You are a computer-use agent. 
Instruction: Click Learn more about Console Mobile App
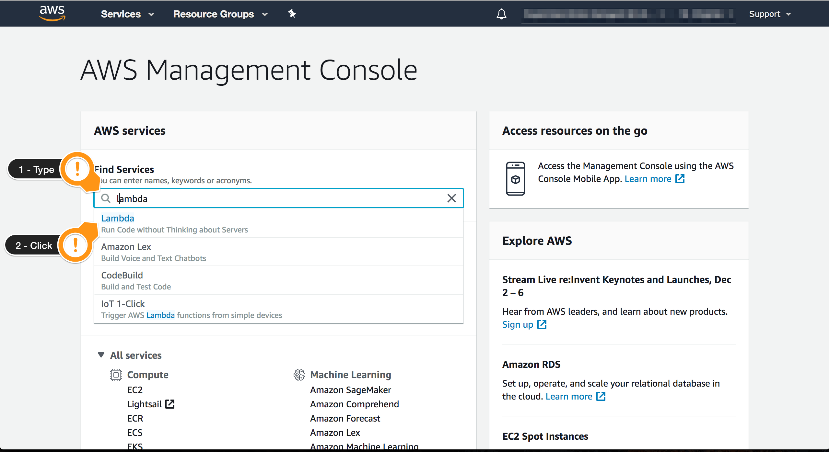tap(648, 179)
